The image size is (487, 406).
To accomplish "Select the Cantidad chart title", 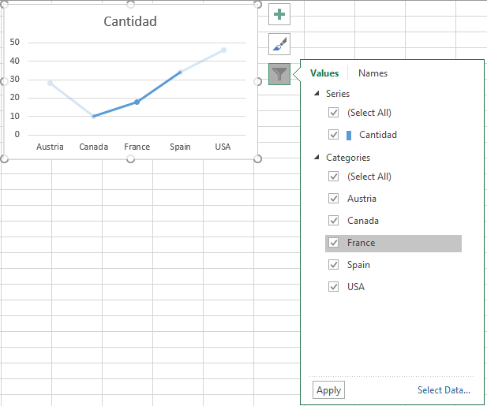I will coord(130,21).
